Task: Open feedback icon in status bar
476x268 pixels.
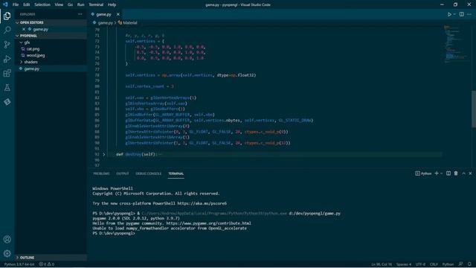Action: pyautogui.click(x=460, y=264)
